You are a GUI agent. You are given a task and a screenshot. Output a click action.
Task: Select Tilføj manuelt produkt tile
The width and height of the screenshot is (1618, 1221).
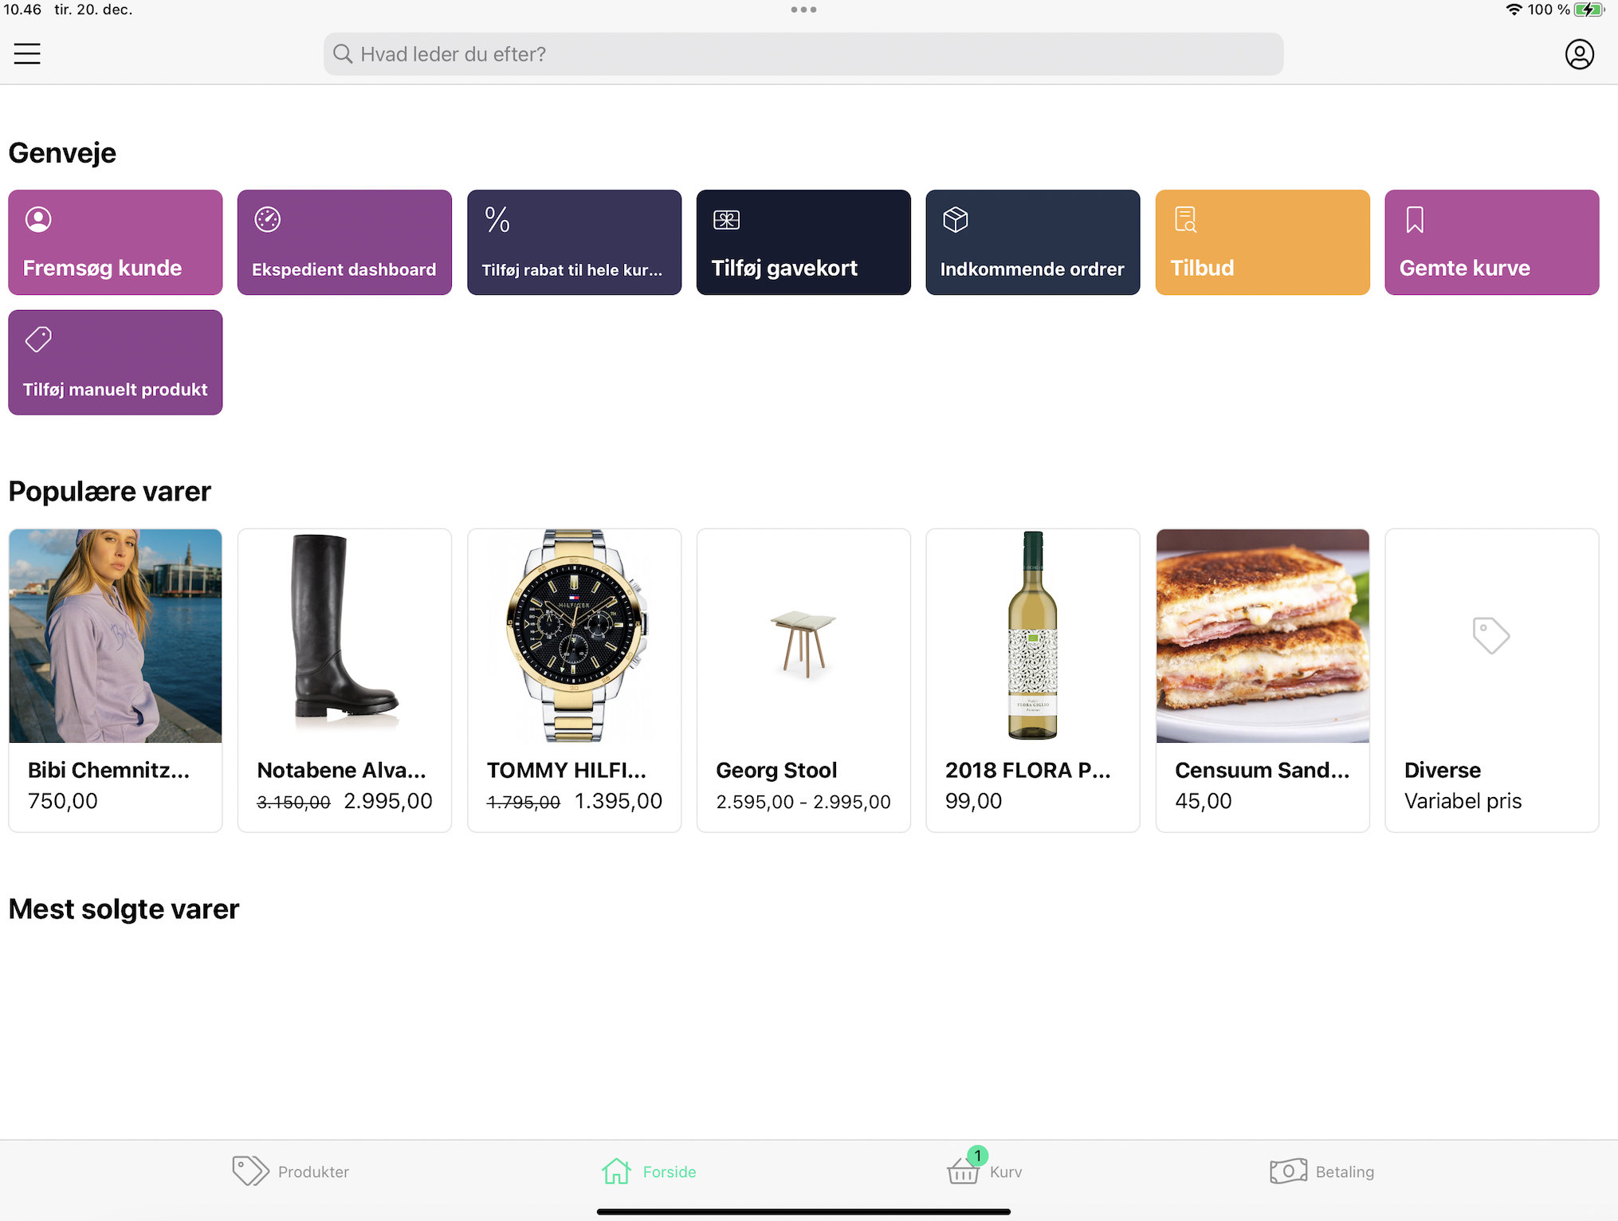tap(116, 363)
